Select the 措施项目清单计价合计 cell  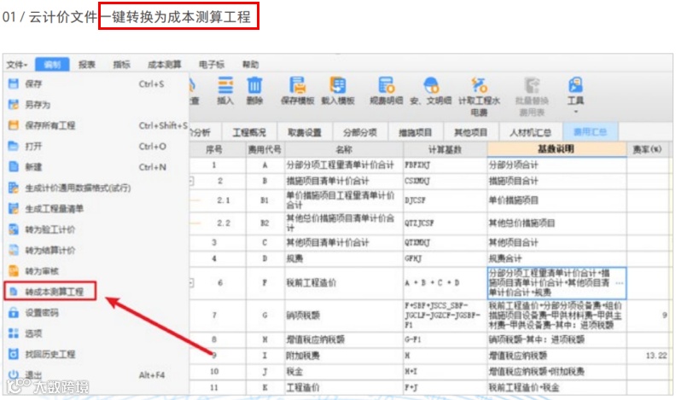pos(344,181)
